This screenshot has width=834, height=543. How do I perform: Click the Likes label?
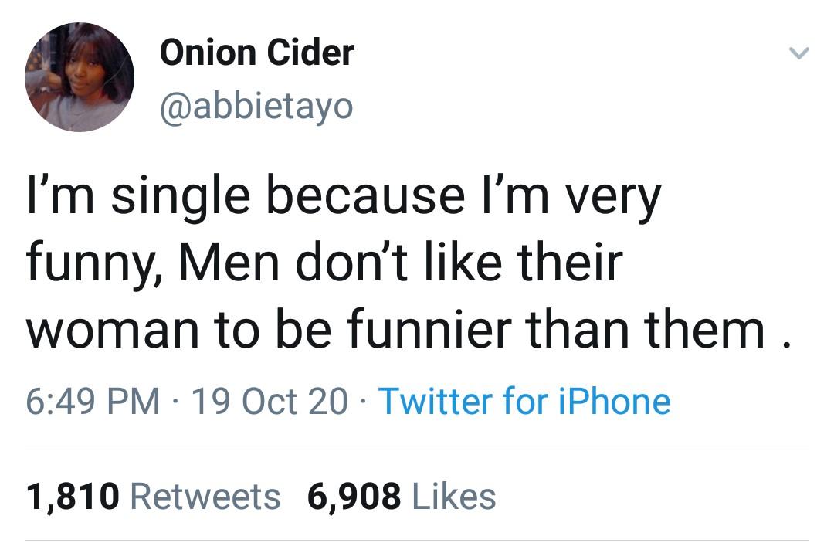click(x=455, y=496)
